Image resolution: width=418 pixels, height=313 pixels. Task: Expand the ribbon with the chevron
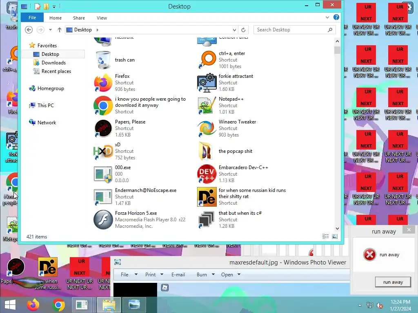tap(327, 18)
